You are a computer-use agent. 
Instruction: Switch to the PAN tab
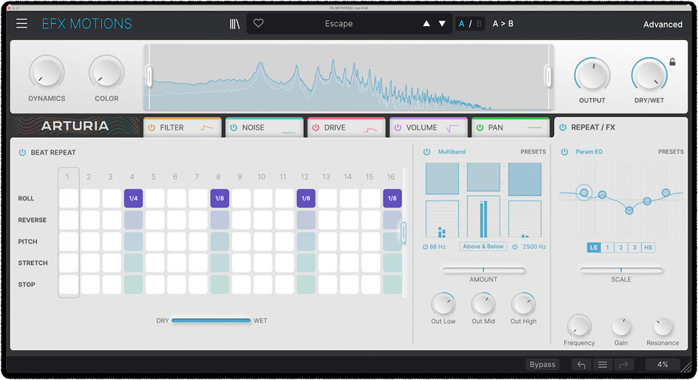(x=510, y=127)
